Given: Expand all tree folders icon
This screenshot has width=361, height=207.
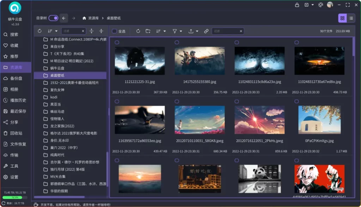Looking at the screenshot, I should (91, 31).
